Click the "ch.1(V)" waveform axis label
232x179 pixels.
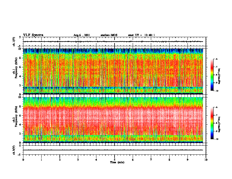[x=14, y=42]
